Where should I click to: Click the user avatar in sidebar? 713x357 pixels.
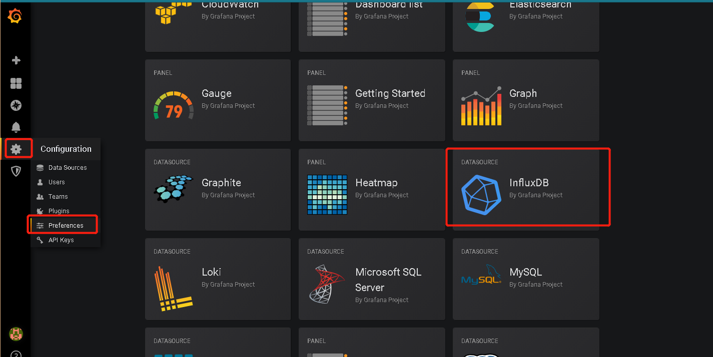16,334
